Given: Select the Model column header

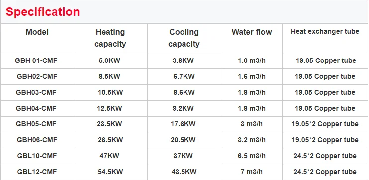Looking at the screenshot, I should coord(37,32).
